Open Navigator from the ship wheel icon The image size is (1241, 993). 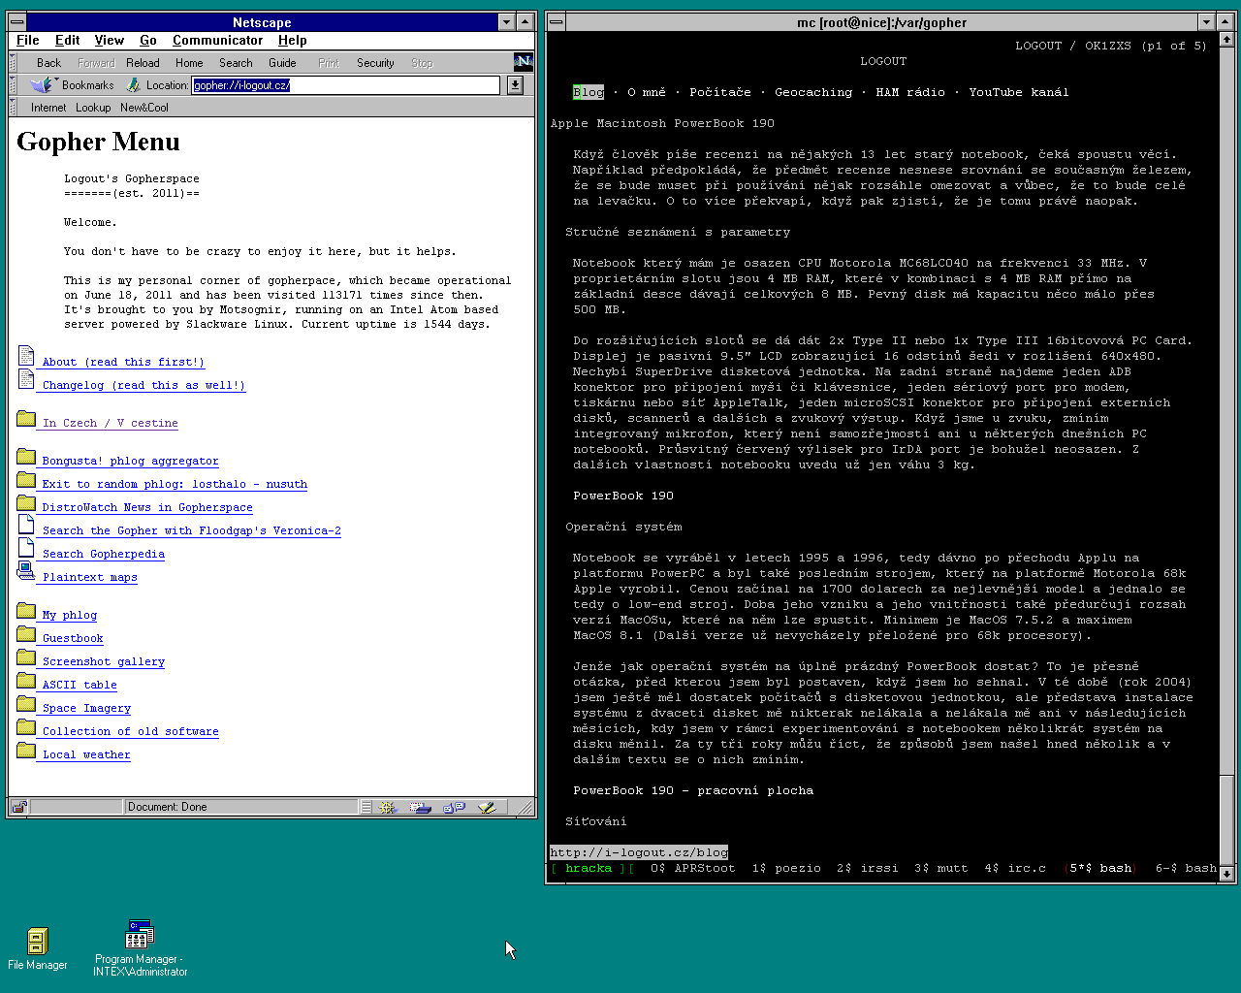388,807
